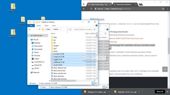Open Quick Access Toolbar customize dropdown
Screen dimensions: 170x95
39,22
